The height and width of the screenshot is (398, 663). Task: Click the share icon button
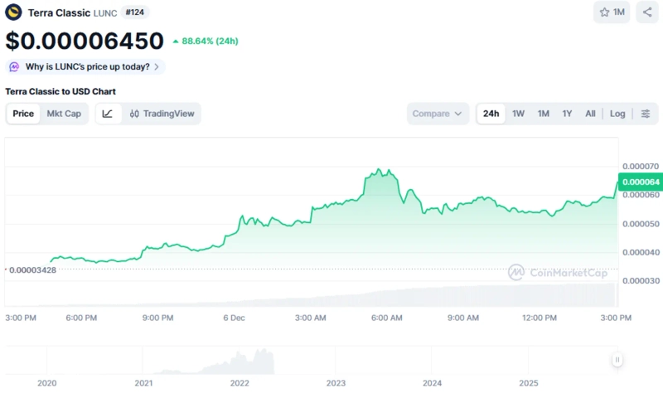(x=647, y=12)
